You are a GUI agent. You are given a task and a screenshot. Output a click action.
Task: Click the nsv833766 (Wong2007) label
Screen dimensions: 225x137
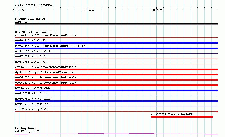pos(30,62)
